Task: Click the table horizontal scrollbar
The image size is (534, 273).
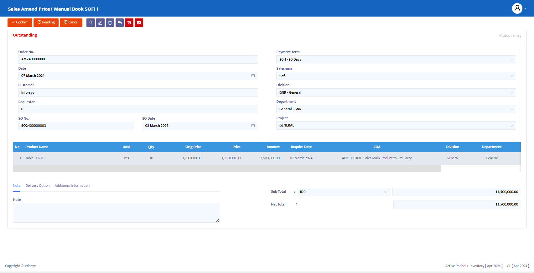Action: 227,169
